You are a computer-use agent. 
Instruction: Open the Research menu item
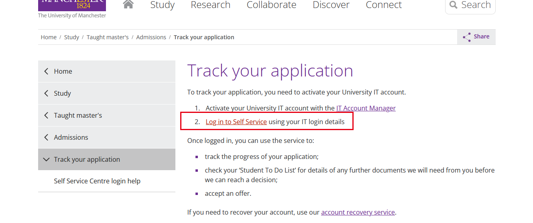[x=211, y=5]
